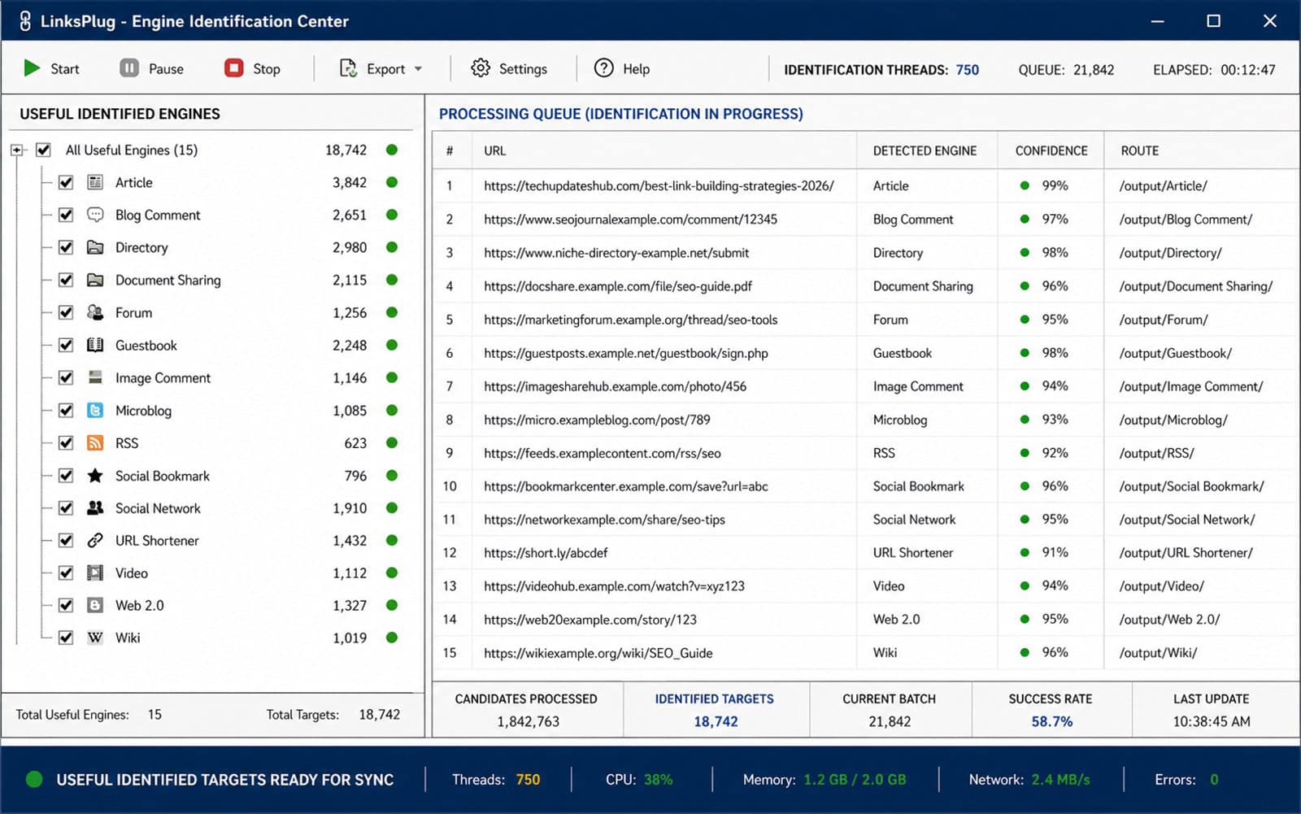Click the green status dot for RSS
Viewport: 1301px width, 814px height.
[392, 442]
